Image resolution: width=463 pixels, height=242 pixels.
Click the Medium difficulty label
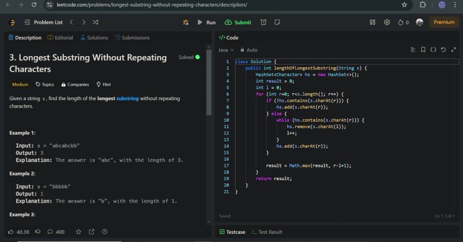[x=20, y=85]
